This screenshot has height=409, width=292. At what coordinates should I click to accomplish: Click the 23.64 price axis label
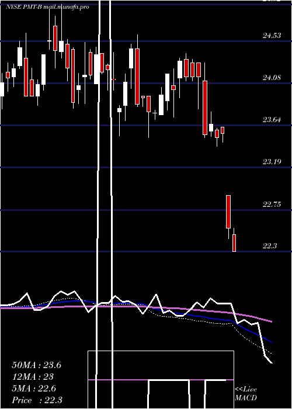tap(272, 120)
